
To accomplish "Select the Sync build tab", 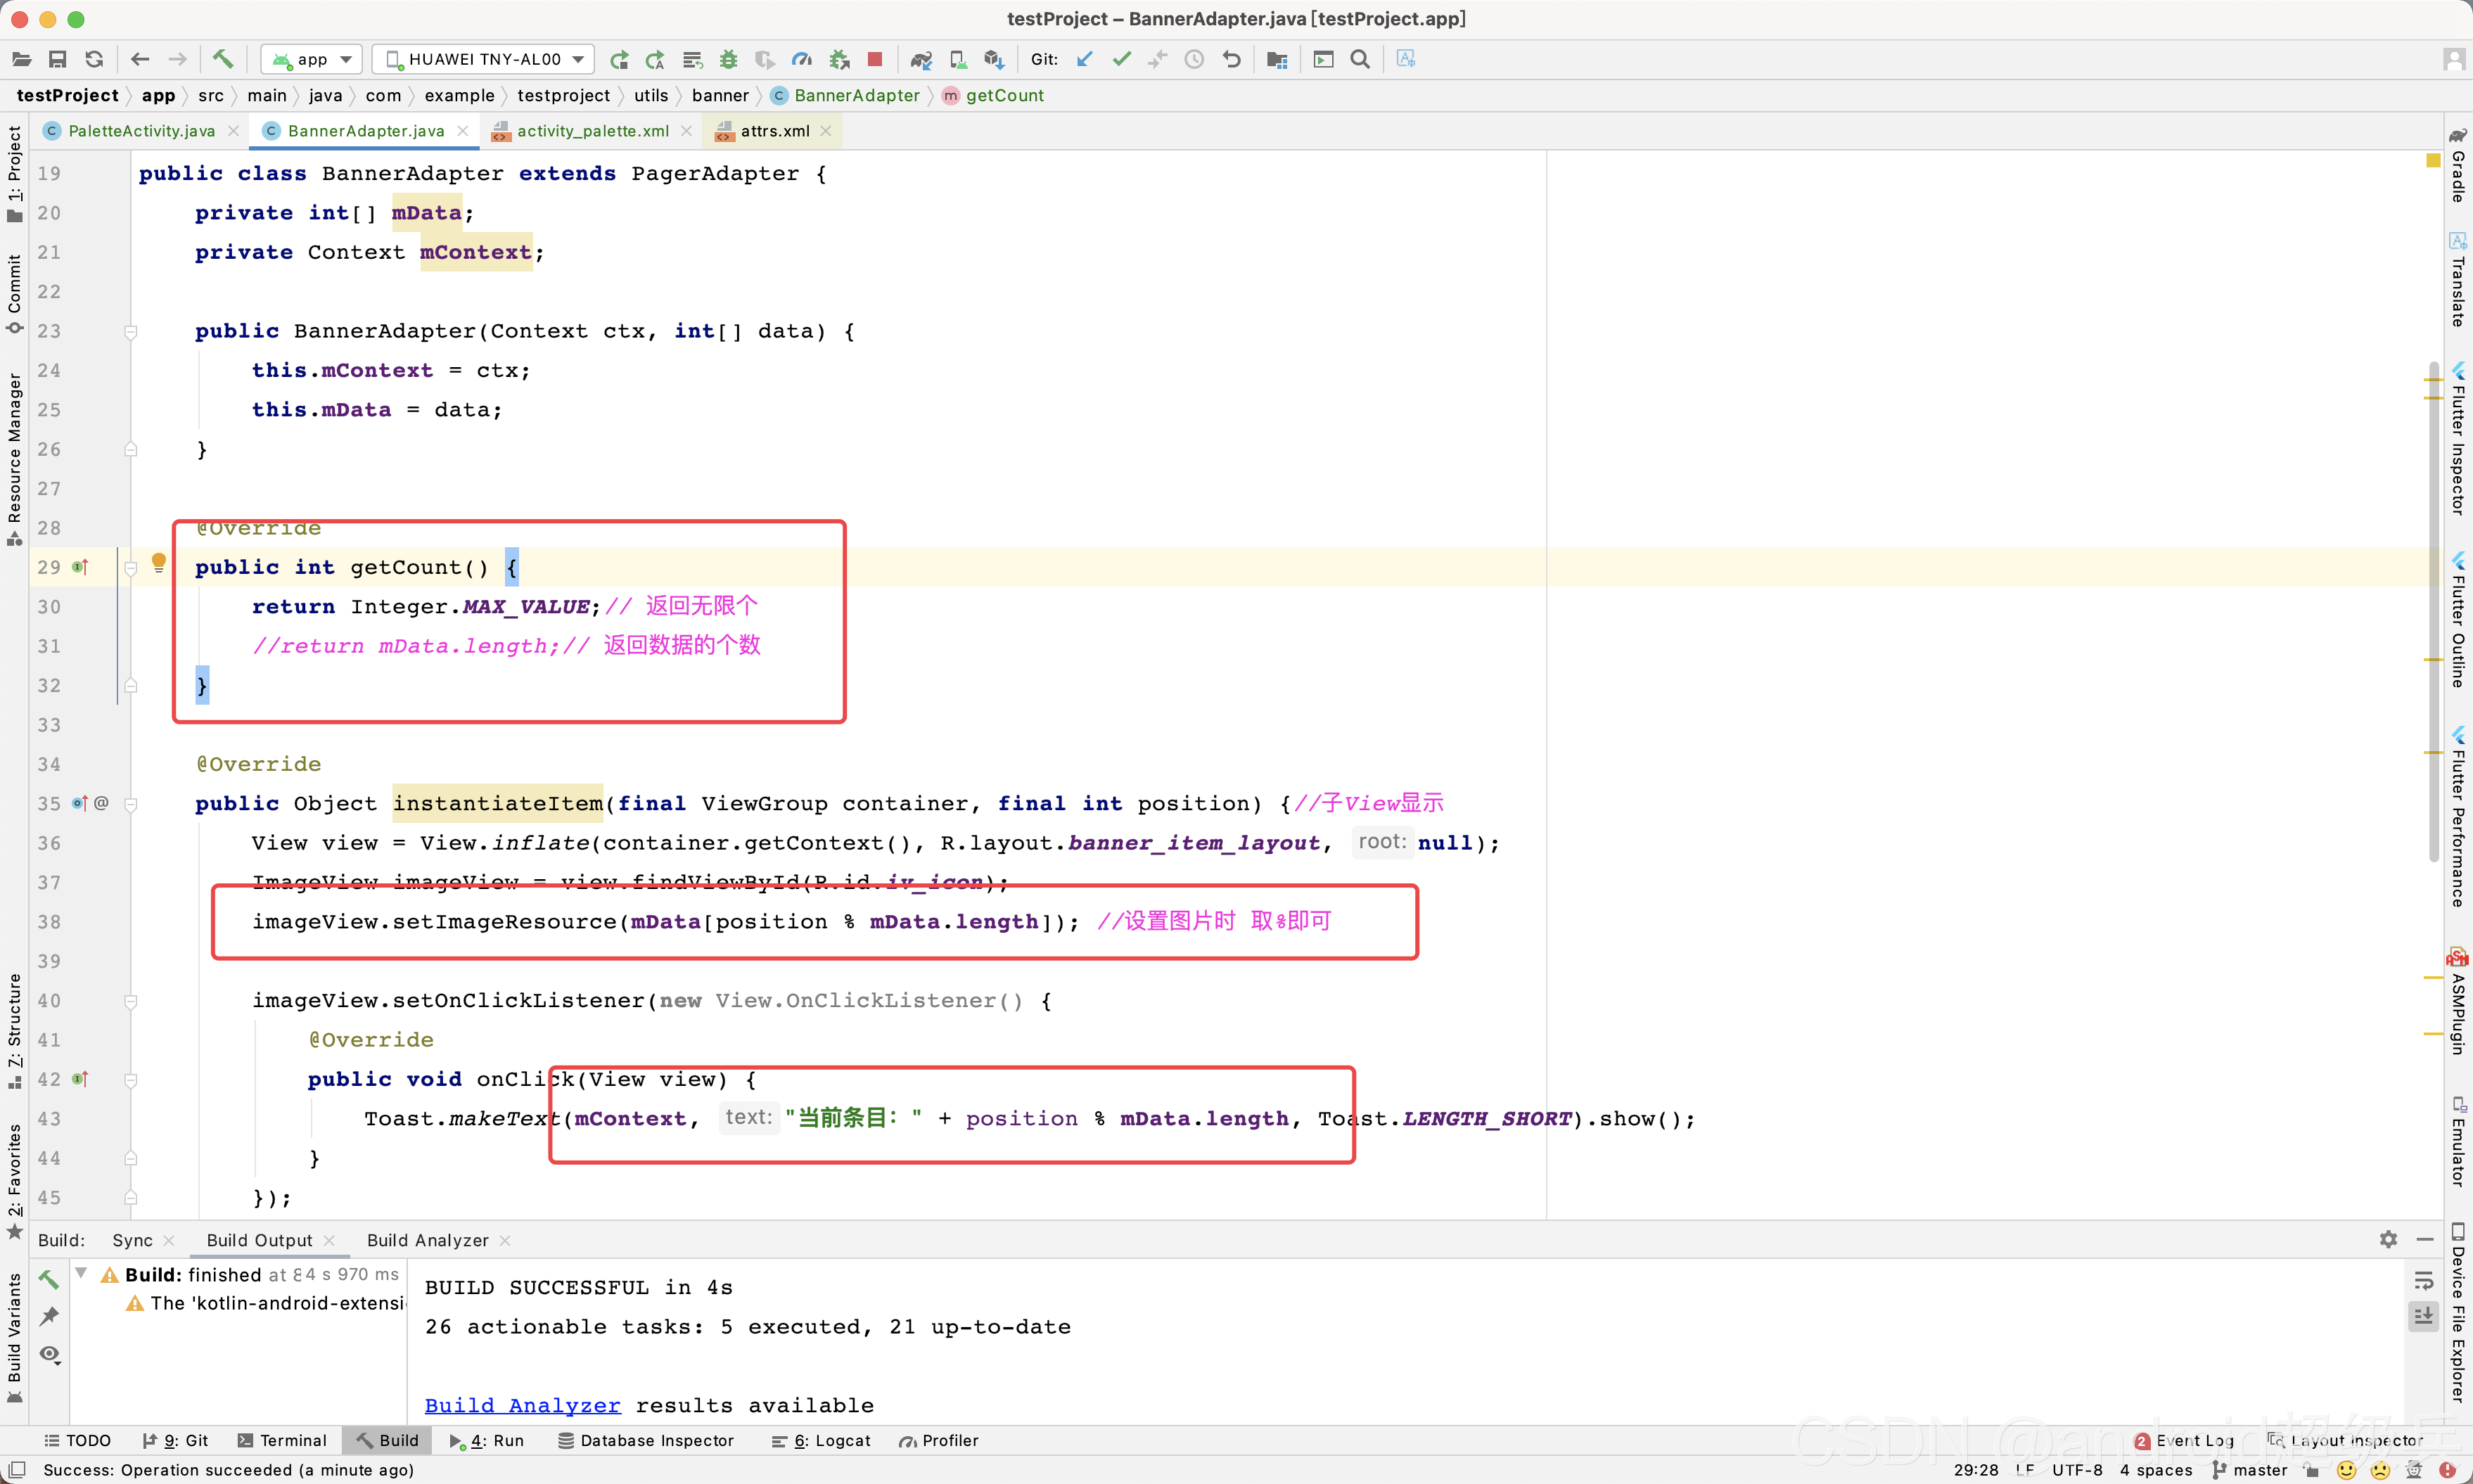I will [132, 1240].
